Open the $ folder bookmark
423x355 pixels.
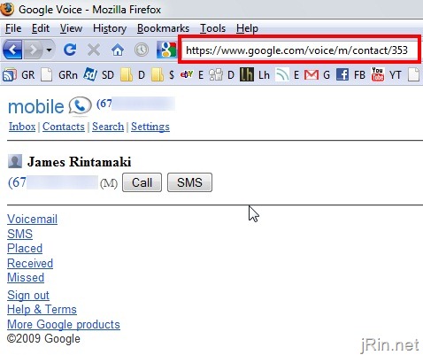click(x=163, y=74)
